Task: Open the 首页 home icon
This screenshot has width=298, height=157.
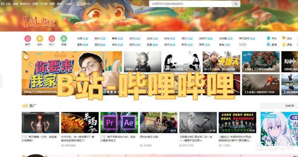Action: pos(28,39)
